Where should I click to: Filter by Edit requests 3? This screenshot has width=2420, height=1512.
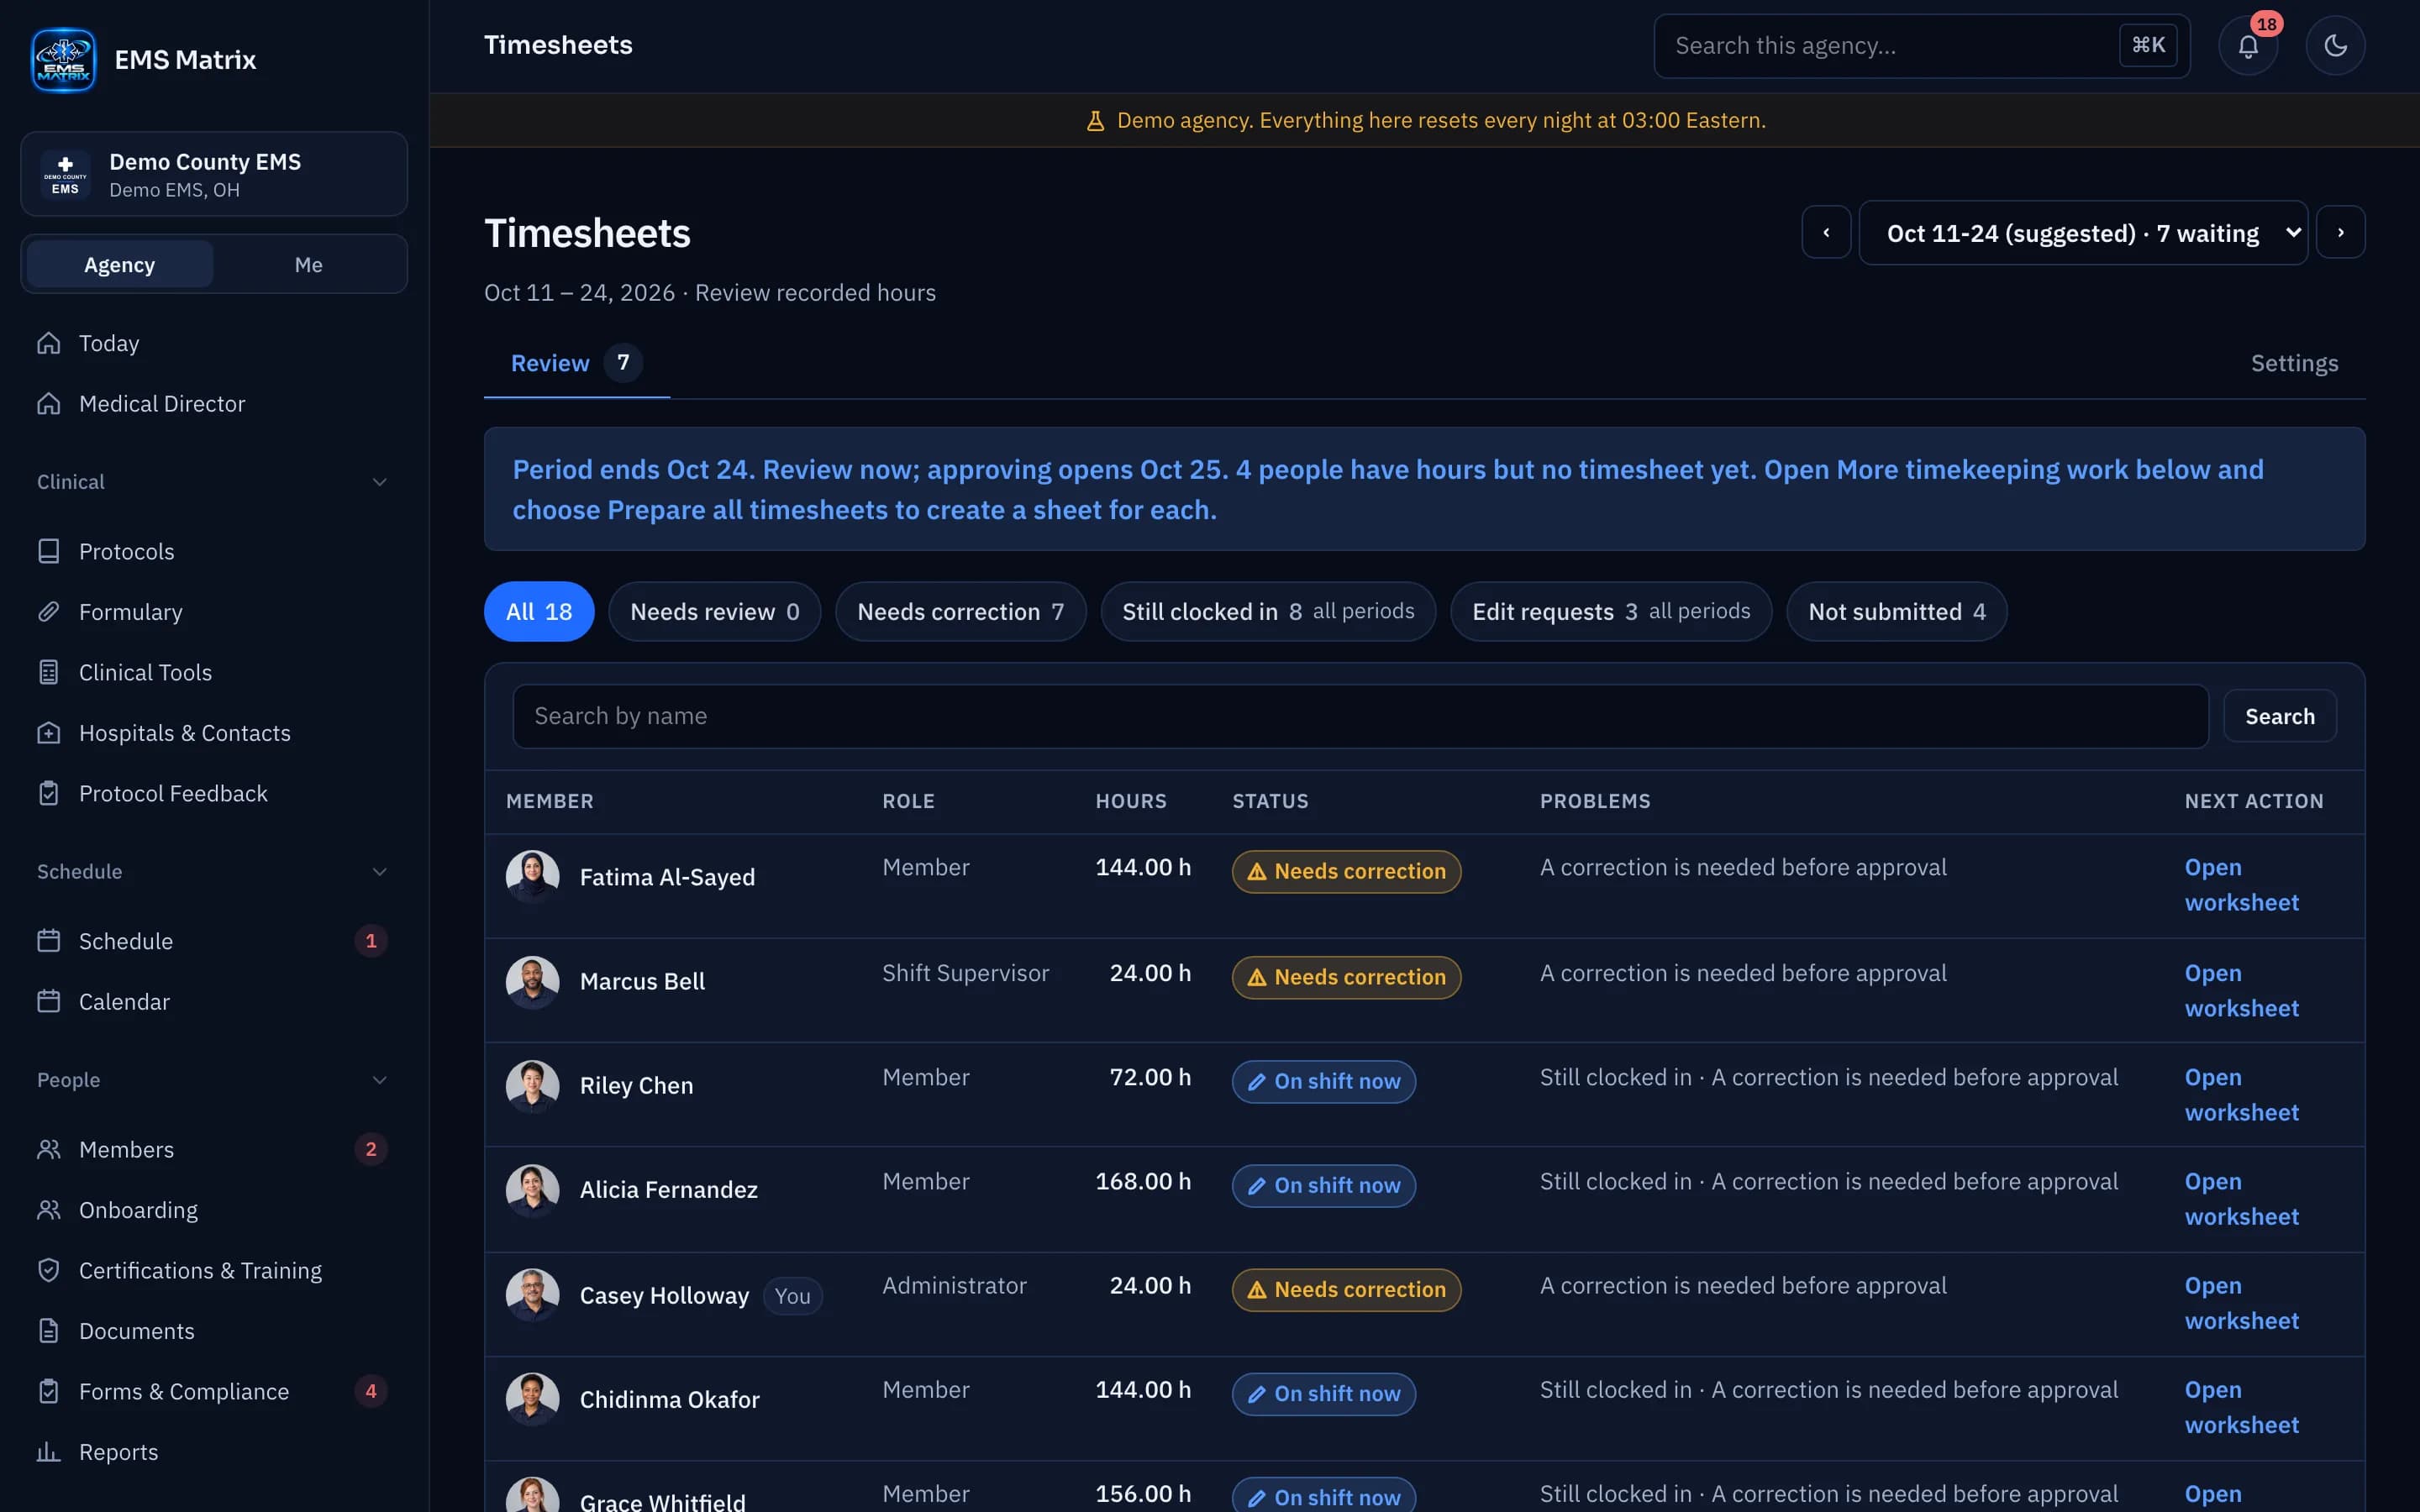(x=1611, y=611)
